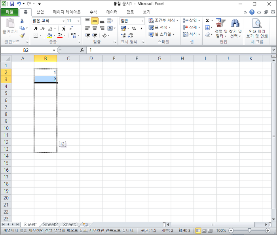Click the yellow fill color button
The width and height of the screenshot is (277, 235).
coord(49,35)
